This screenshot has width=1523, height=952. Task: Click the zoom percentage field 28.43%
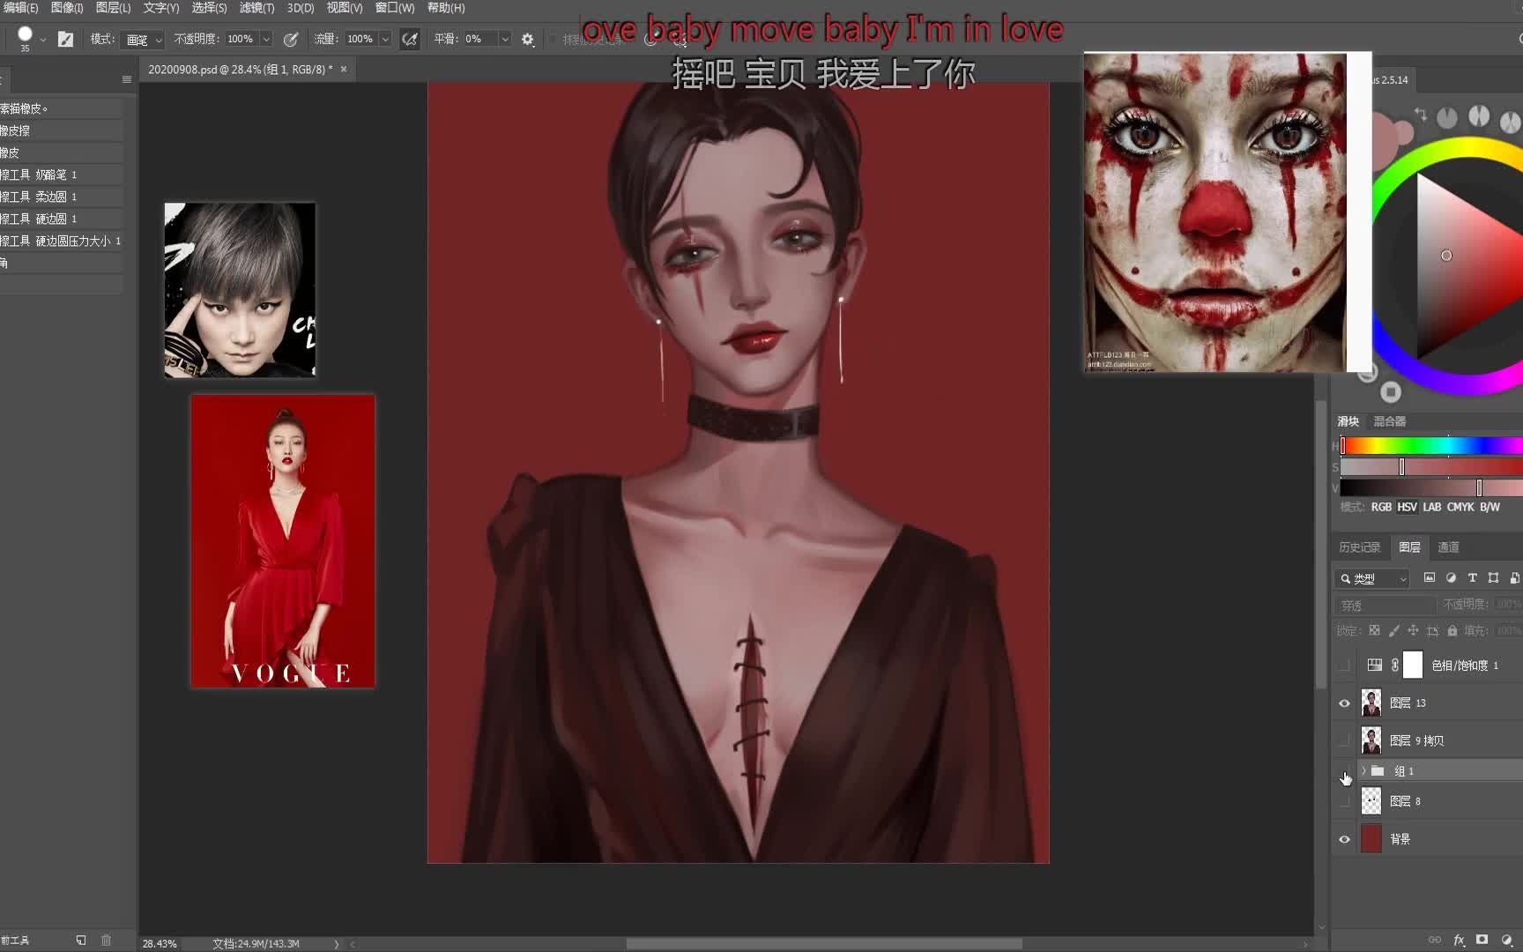[160, 944]
